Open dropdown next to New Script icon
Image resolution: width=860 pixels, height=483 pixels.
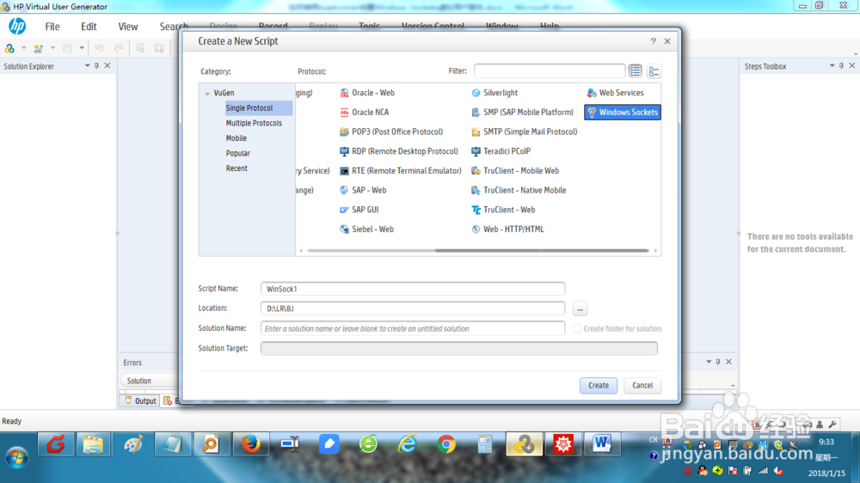coord(23,48)
